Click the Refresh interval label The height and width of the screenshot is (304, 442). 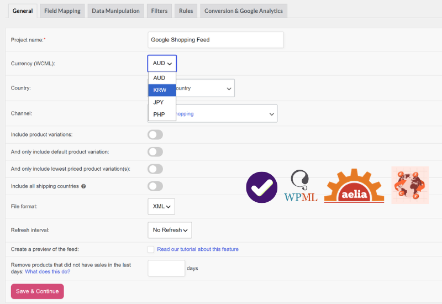click(x=30, y=230)
